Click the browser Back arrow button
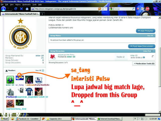Viewport: 161px width, 121px height. tap(3, 9)
